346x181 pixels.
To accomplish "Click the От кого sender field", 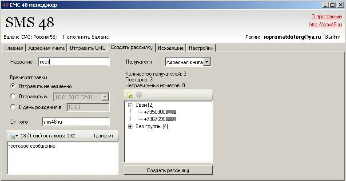I will [76, 122].
